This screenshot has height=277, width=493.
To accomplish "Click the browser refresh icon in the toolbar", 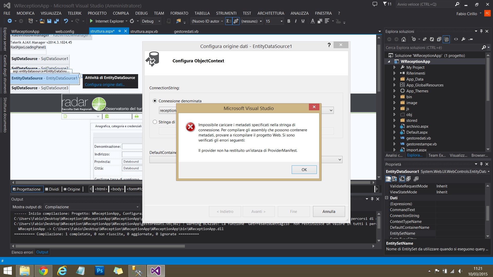I will tap(132, 21).
